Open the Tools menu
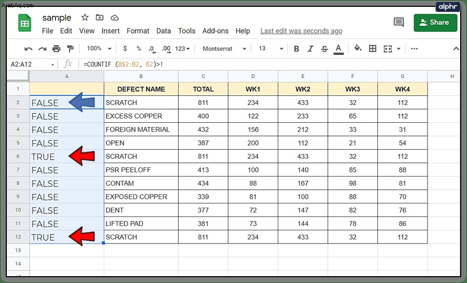467x283 pixels. point(187,31)
